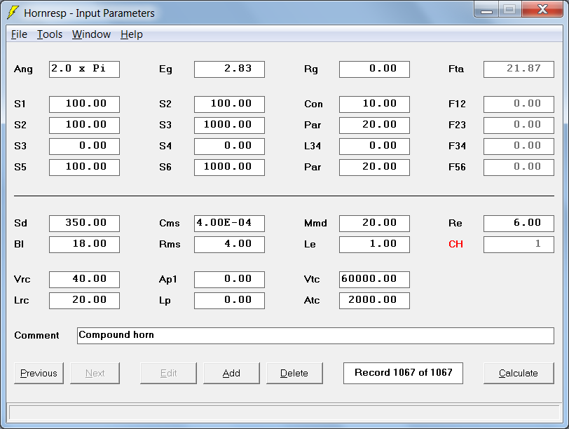Click the F56 field
Screen dimensions: 569x429
(519, 168)
